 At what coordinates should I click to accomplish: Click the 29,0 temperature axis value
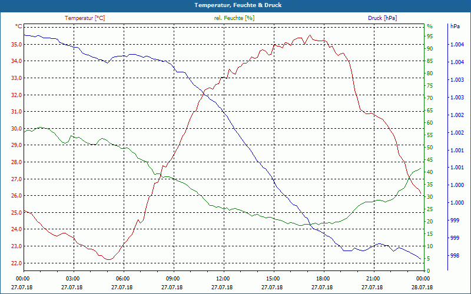point(16,145)
